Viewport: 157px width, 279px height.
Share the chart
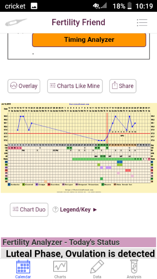[x=123, y=86]
